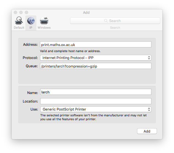
Task: Click the IP globe icon
Action: coord(31,21)
